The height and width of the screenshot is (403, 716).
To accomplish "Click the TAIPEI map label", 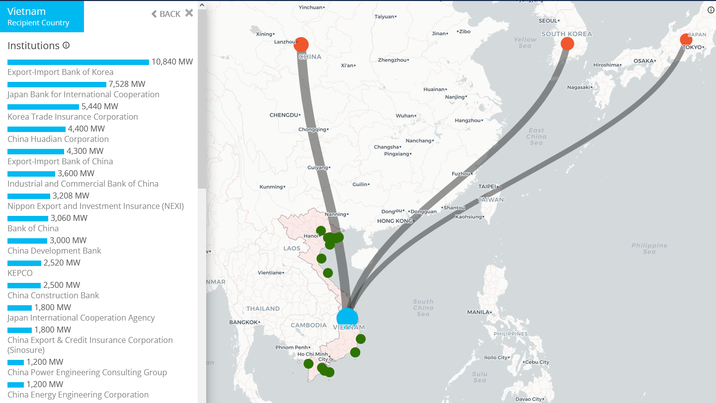I will 487,187.
